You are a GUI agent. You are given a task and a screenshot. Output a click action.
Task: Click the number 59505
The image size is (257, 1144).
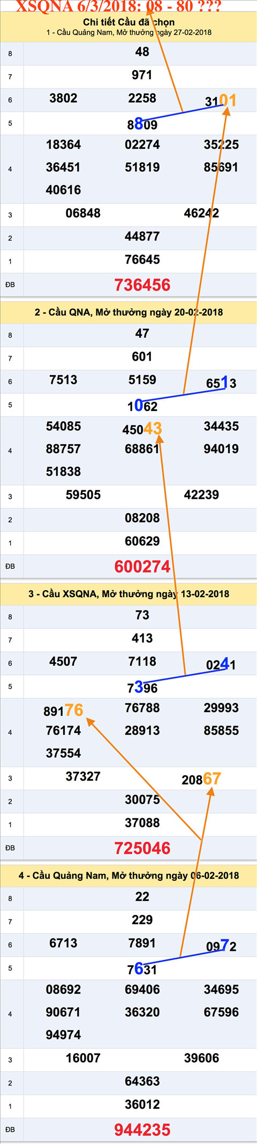click(83, 495)
